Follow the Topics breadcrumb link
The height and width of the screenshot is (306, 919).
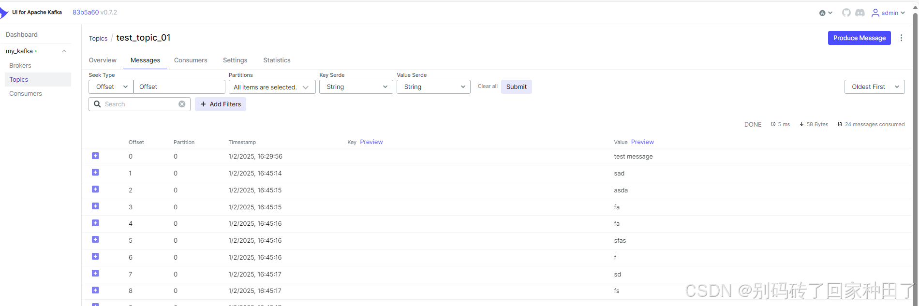click(x=98, y=39)
